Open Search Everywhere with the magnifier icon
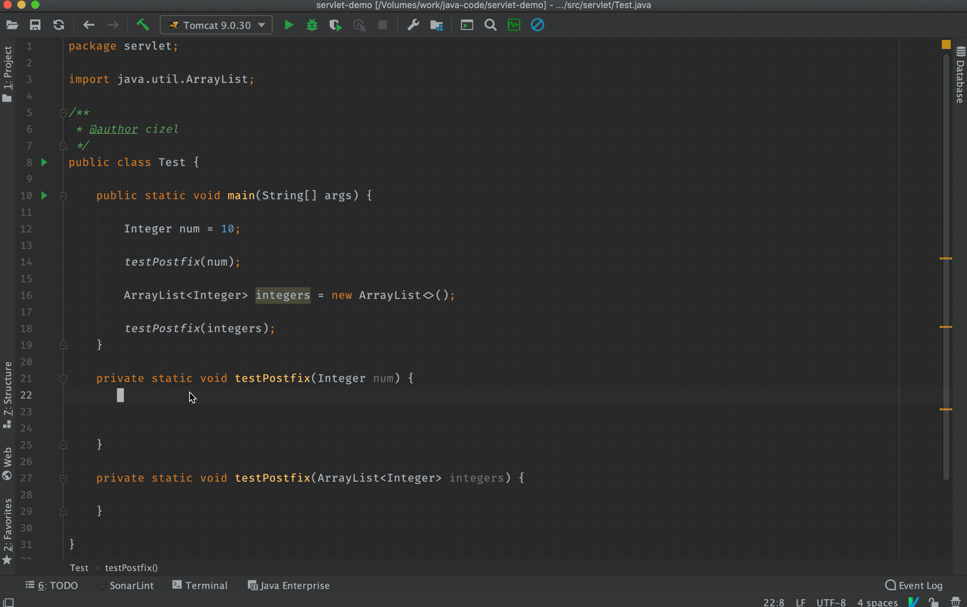This screenshot has width=967, height=607. click(490, 25)
